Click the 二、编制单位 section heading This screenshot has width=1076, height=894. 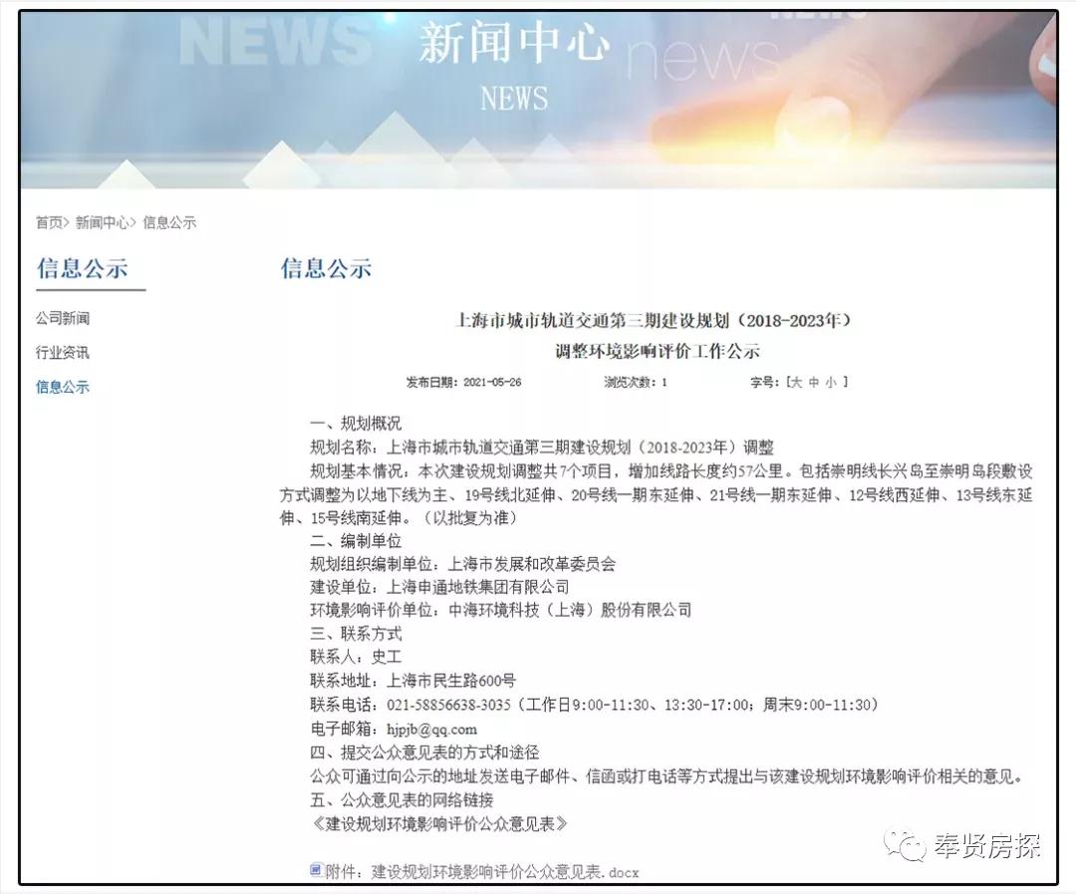coord(356,541)
